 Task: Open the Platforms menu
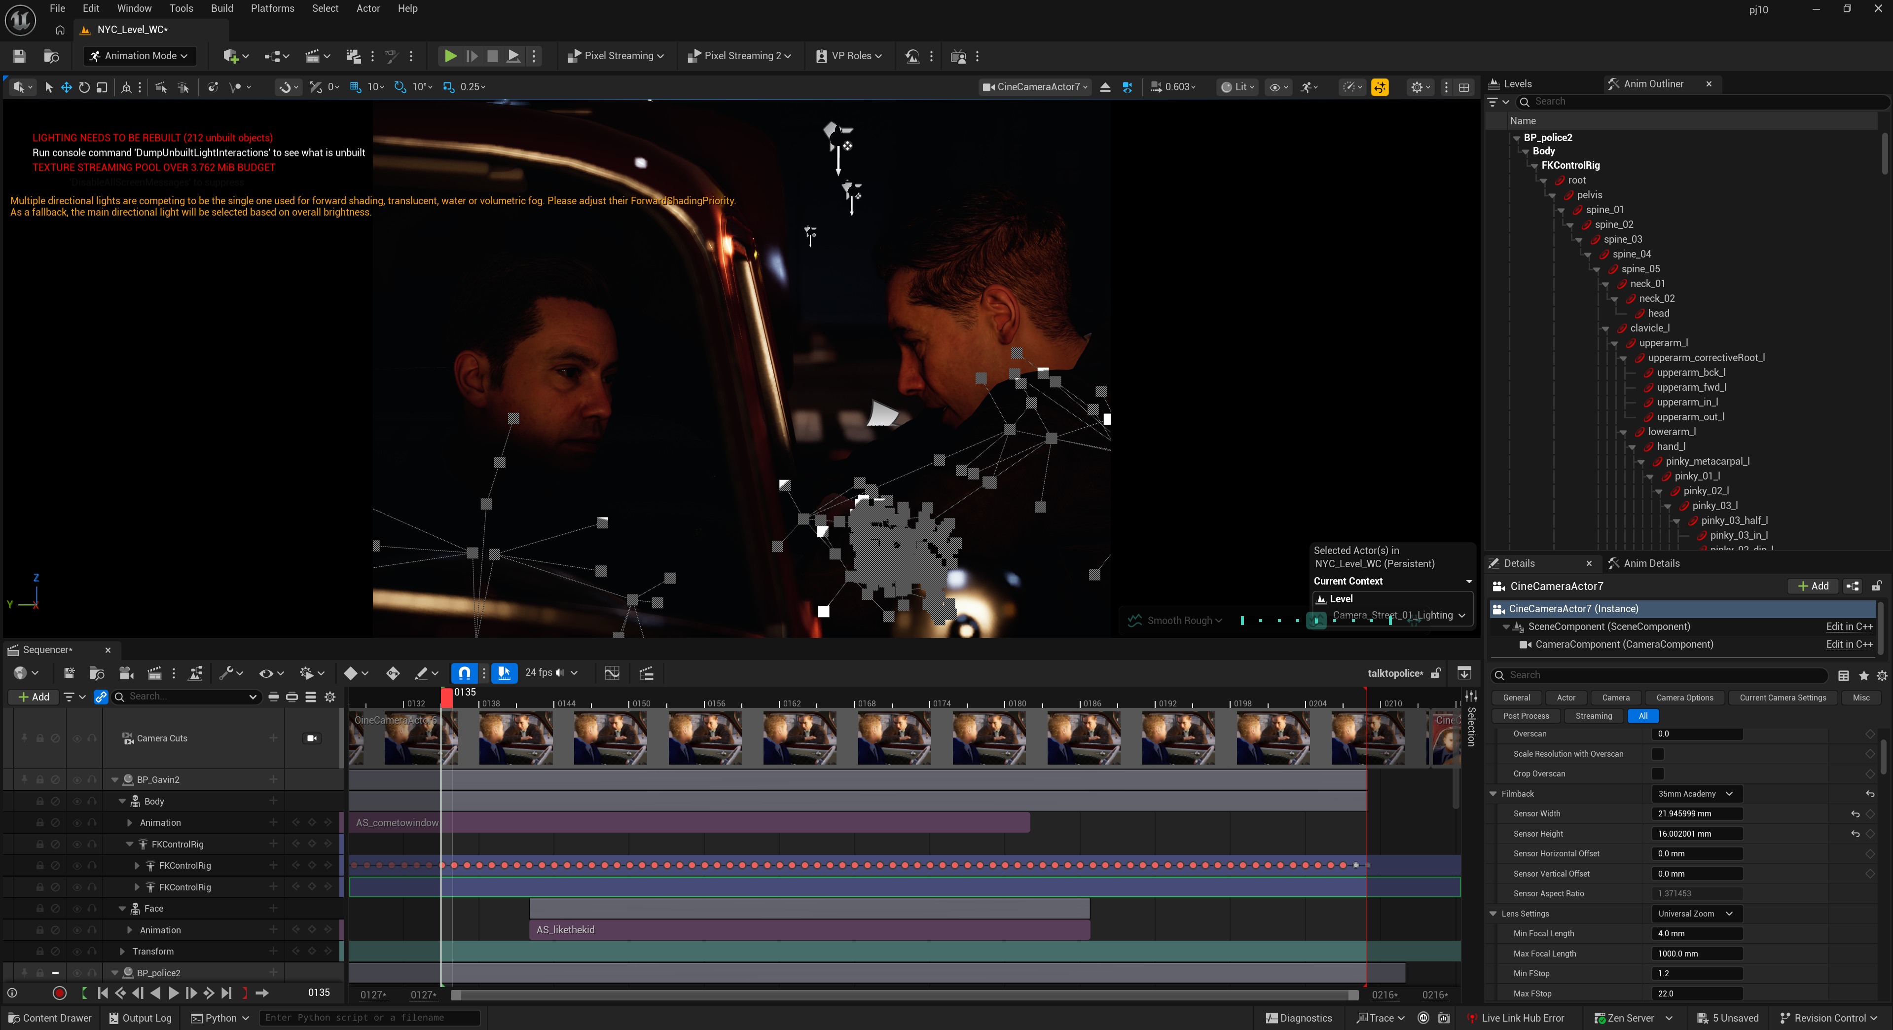point(272,9)
